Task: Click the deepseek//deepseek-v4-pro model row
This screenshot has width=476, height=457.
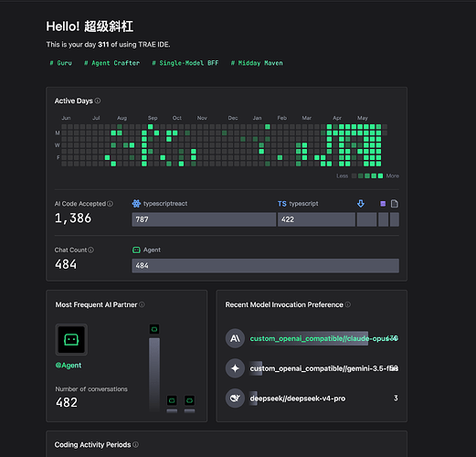Action: (x=312, y=399)
